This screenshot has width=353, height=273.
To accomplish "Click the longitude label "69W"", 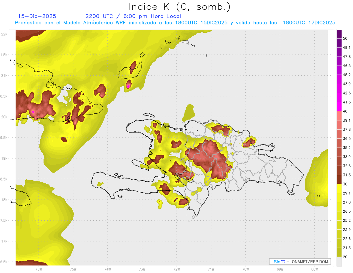I will [x=280, y=269].
